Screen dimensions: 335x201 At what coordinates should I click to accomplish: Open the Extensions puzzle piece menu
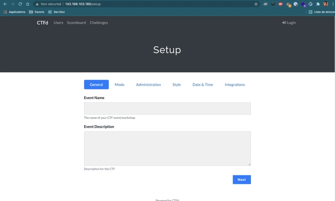[x=318, y=4]
